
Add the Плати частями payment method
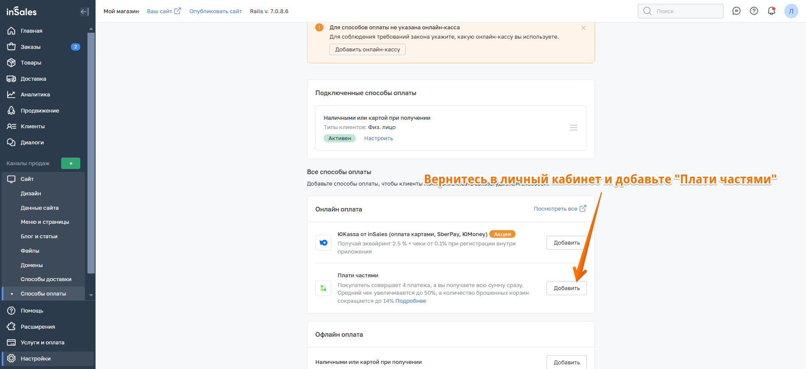tap(566, 288)
